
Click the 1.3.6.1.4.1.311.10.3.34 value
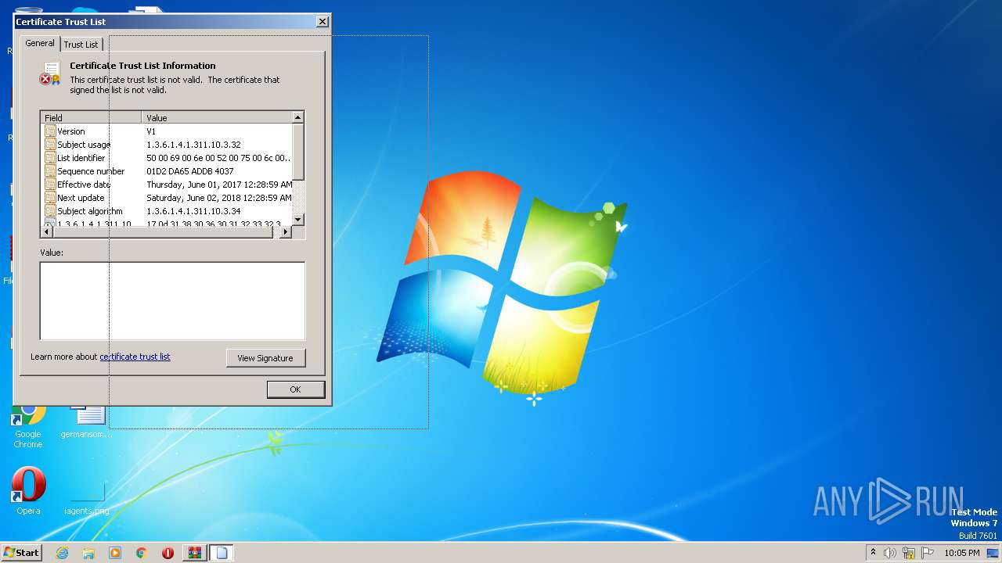tap(193, 211)
